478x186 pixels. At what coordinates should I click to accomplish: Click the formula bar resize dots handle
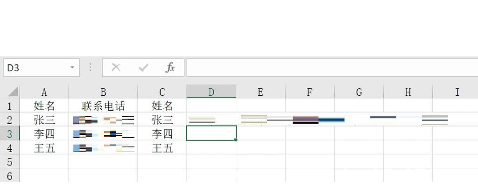pyautogui.click(x=91, y=68)
